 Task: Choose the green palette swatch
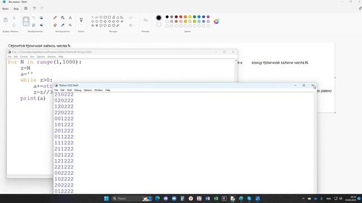(195, 17)
